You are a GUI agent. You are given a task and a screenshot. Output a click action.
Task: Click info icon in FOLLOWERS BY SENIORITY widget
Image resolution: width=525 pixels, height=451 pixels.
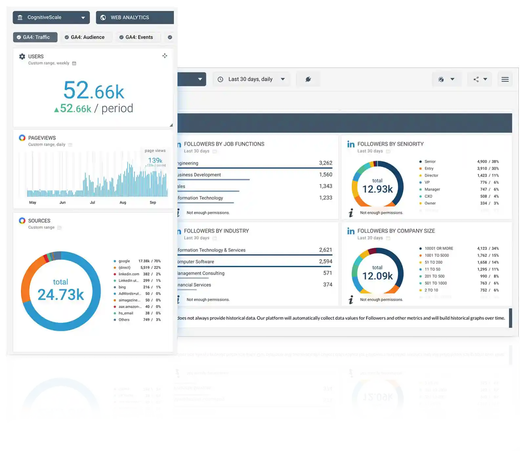(x=351, y=213)
